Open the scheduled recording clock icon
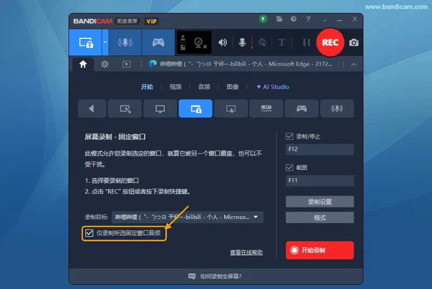Viewport: 432px width, 289px height. point(293,19)
